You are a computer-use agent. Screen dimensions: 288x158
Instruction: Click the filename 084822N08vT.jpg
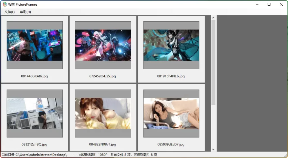coord(103,145)
